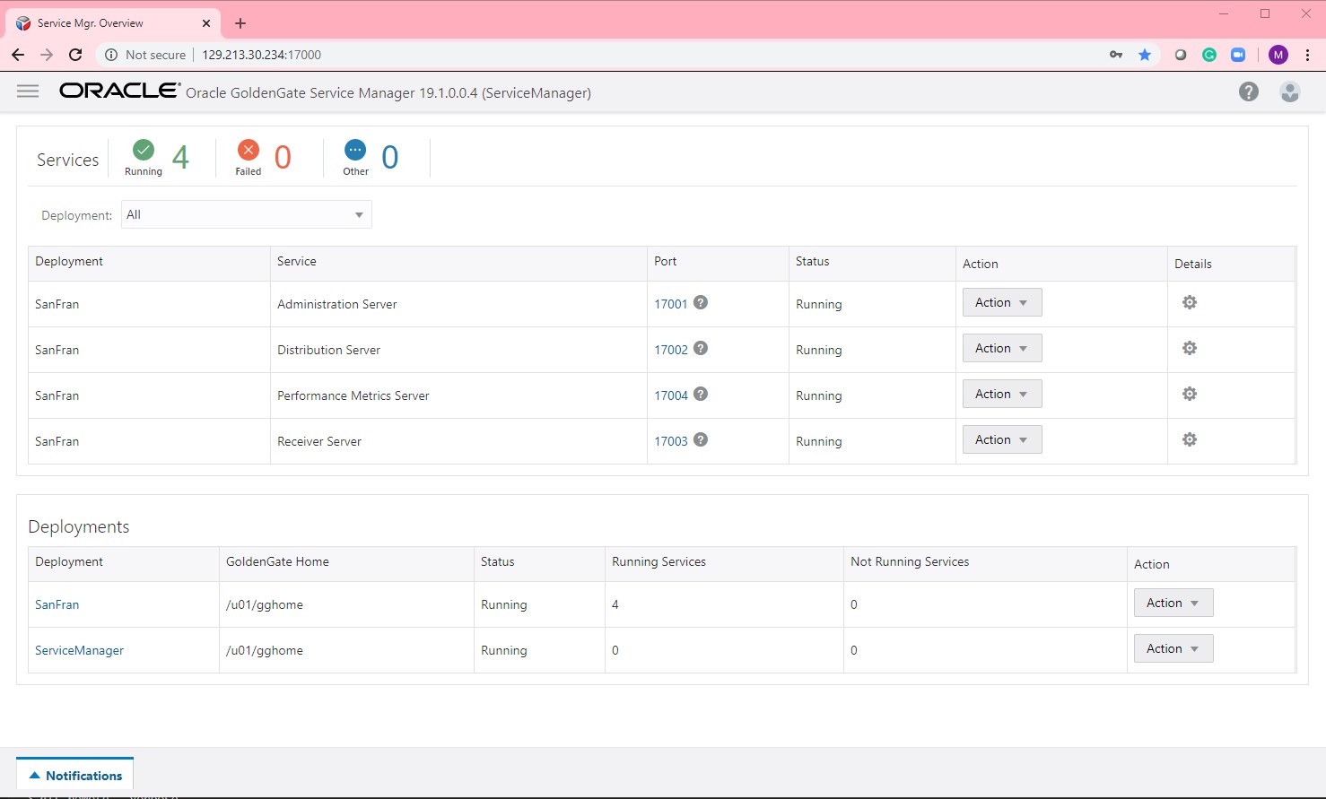Click the Running Services column header

click(x=659, y=561)
